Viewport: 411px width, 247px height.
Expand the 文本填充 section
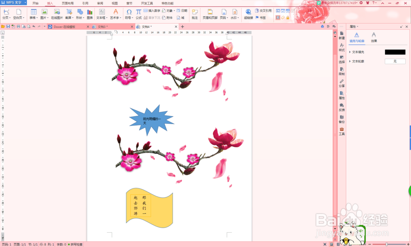coord(358,51)
